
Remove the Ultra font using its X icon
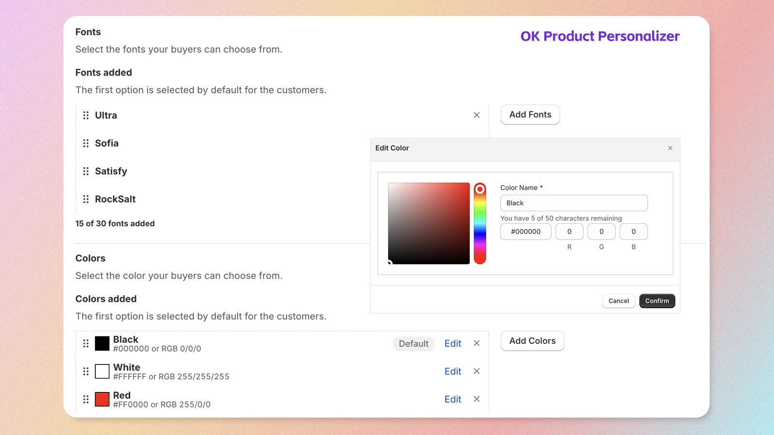(476, 115)
